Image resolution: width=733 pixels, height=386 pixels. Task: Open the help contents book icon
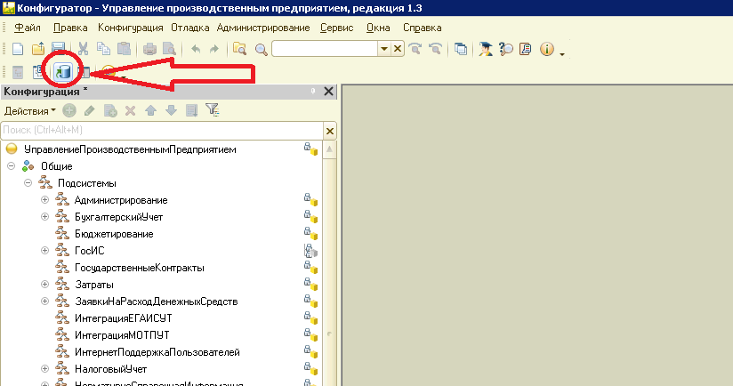526,49
